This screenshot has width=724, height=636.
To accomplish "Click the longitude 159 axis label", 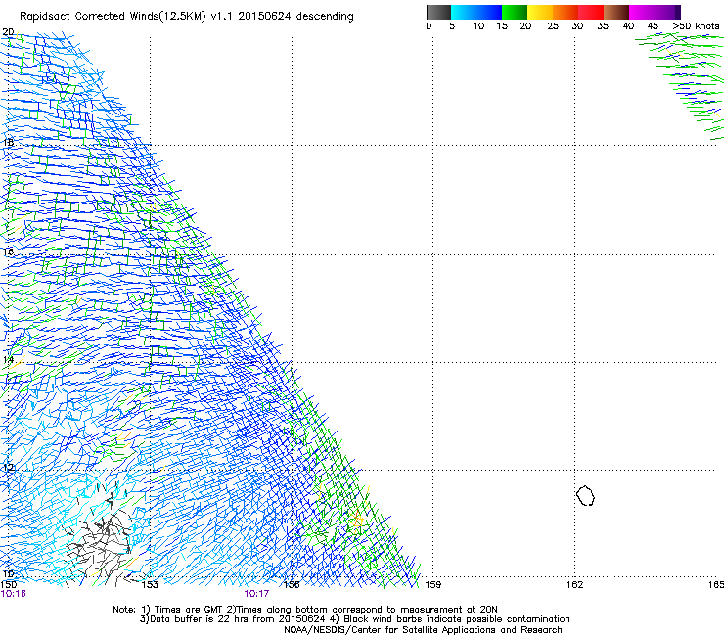I will (x=432, y=585).
